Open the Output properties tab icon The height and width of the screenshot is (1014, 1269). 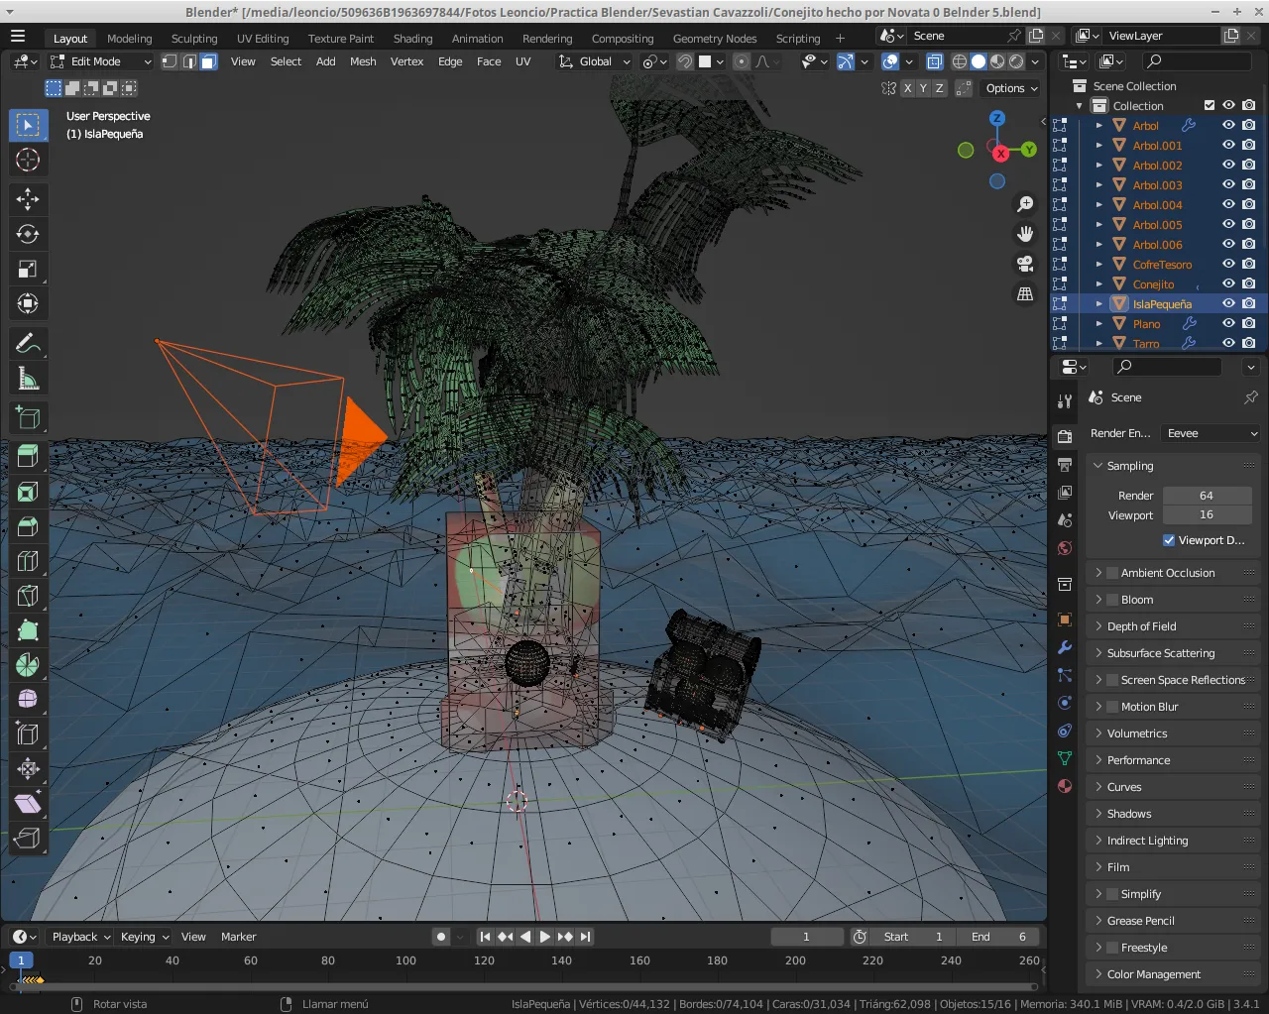pyautogui.click(x=1065, y=464)
